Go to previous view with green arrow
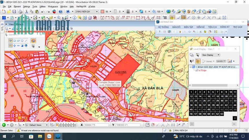Image resolution: width=249 pixels, height=140 pixels. pos(4,125)
